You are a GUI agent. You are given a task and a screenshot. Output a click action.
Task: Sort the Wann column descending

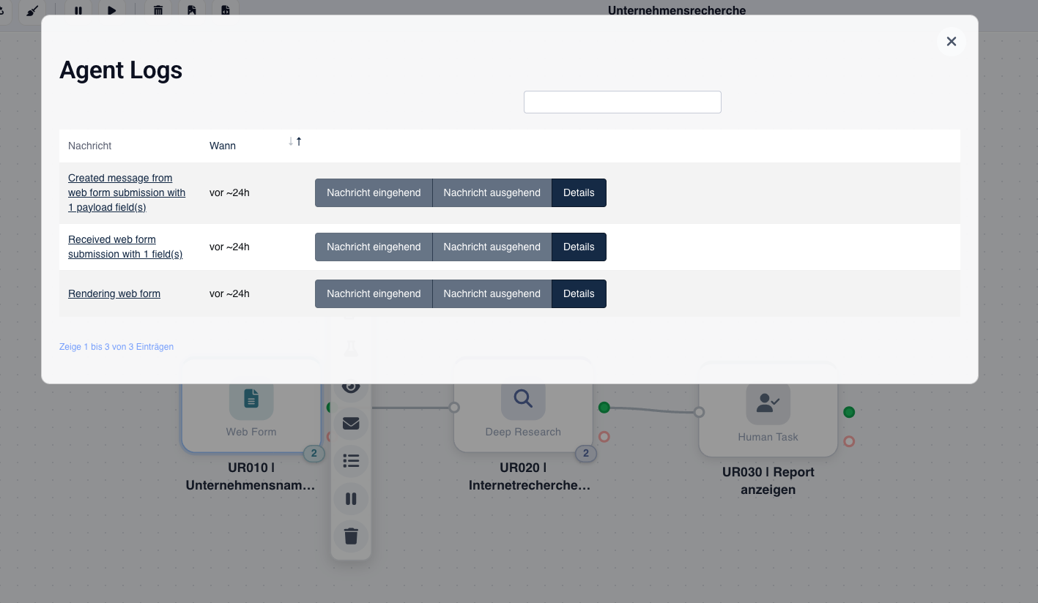coord(291,141)
